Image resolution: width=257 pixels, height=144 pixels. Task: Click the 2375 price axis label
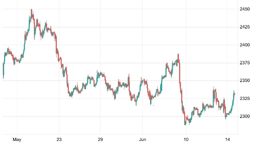tap(245, 63)
